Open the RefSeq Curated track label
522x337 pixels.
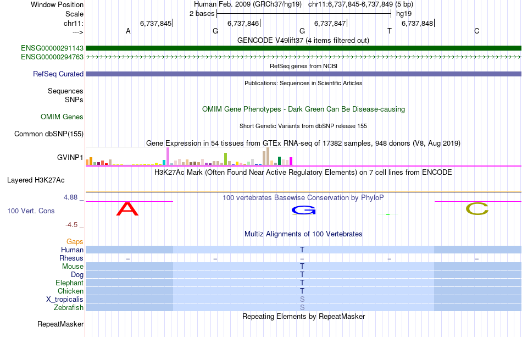coord(58,74)
